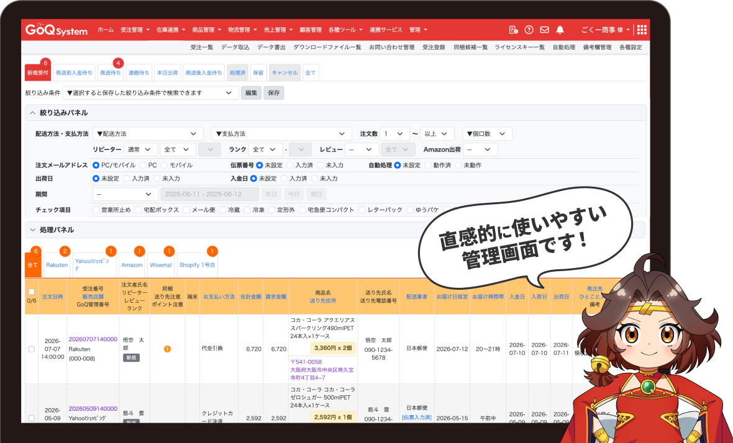733x443 pixels.
Task: Open the 個口数 dropdown
Action: click(x=487, y=133)
